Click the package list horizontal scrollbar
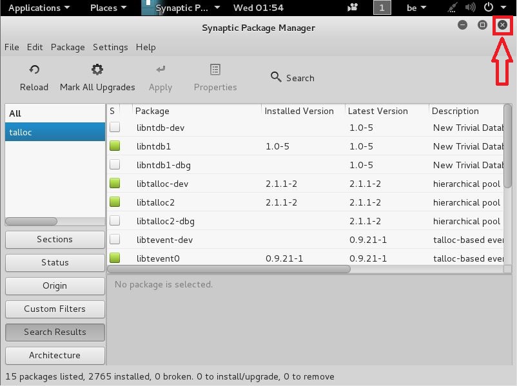 point(229,269)
